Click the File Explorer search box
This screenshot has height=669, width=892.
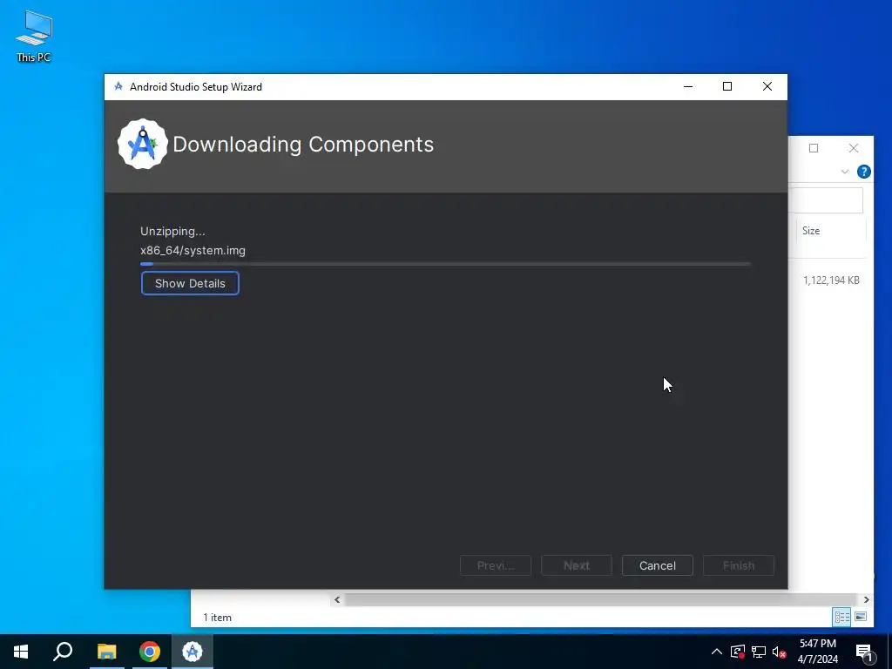pyautogui.click(x=826, y=200)
